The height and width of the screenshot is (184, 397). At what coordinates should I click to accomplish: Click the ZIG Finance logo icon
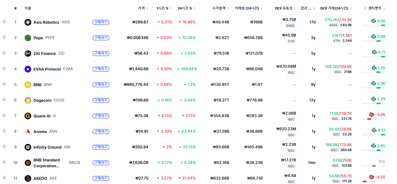tap(28, 54)
